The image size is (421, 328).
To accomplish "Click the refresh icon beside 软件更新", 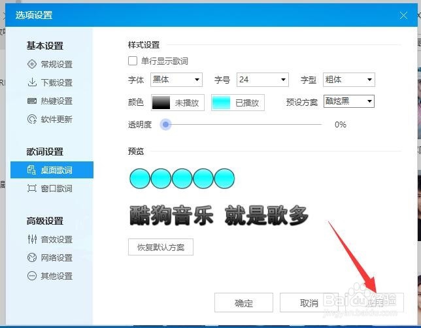I will coord(32,119).
